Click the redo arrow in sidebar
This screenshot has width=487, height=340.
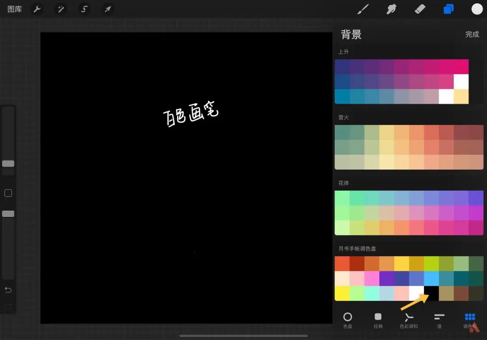pos(8,306)
